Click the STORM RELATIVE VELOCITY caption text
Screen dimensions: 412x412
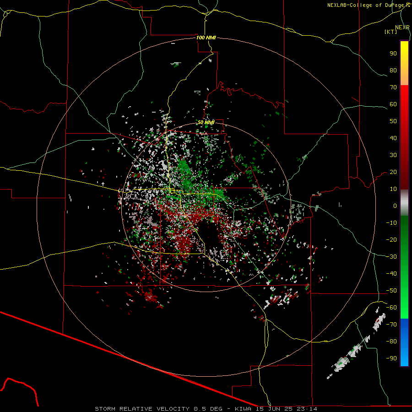point(142,409)
